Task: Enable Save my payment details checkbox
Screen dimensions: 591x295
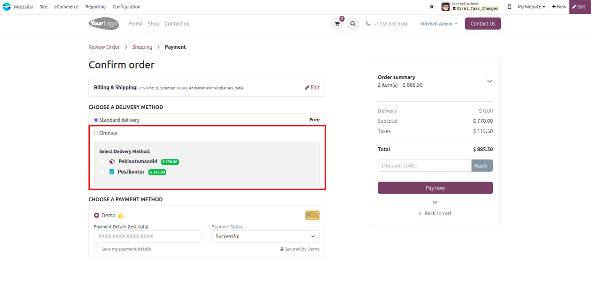Action: 97,249
